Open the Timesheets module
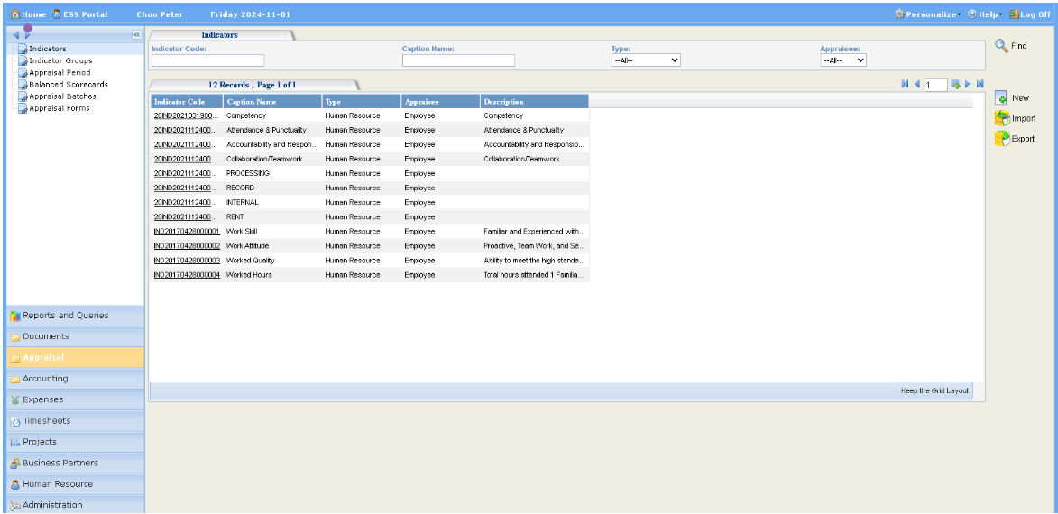The image size is (1058, 514). (76, 421)
